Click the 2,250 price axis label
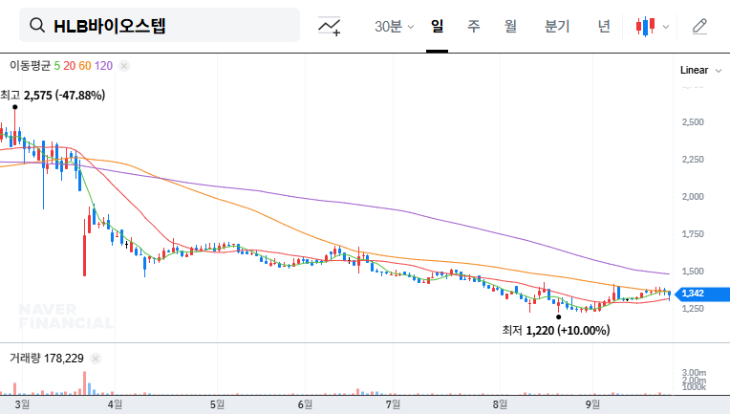This screenshot has width=730, height=414. click(x=693, y=160)
